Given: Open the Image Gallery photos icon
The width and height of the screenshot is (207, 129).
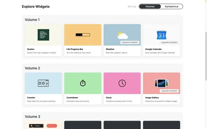Looking at the screenshot, I should click(x=162, y=83).
